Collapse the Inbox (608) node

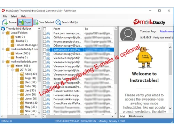(x=8, y=66)
